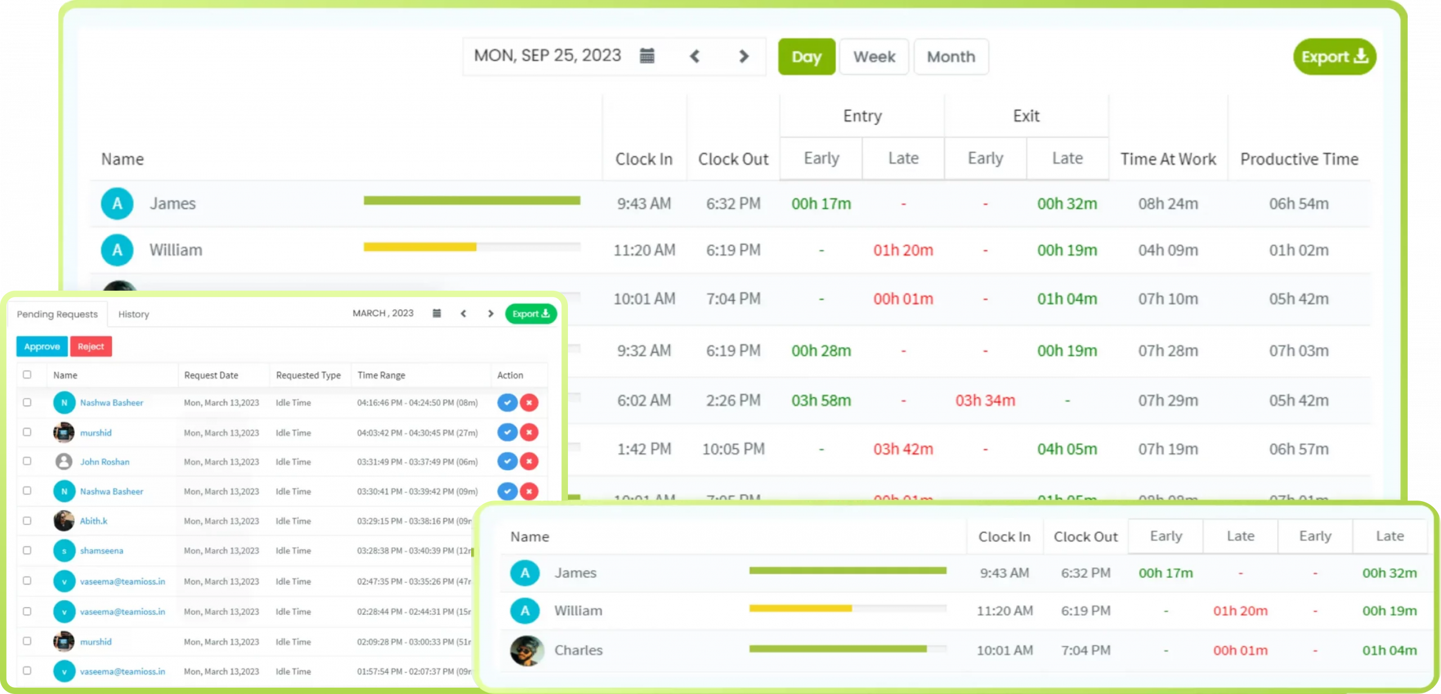The width and height of the screenshot is (1441, 694).
Task: Click murshid avatar in 27m row
Action: pos(64,432)
